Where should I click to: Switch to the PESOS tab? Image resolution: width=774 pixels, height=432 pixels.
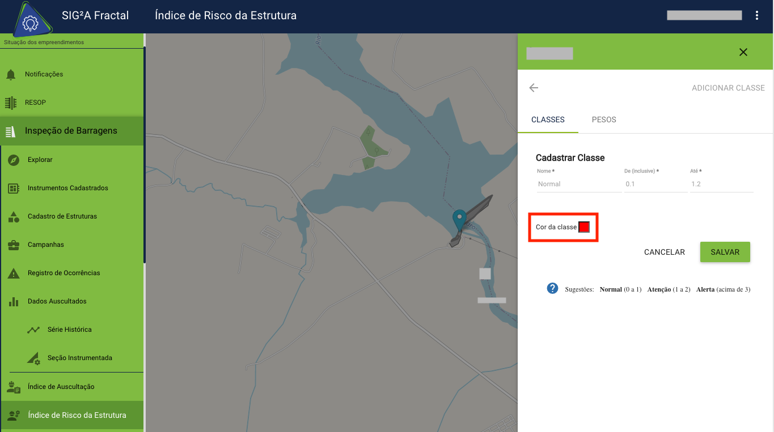click(604, 119)
